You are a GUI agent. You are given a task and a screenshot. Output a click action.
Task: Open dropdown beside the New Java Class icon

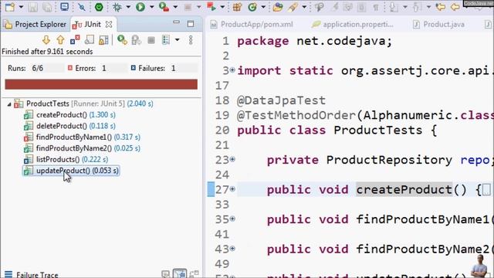(x=263, y=7)
